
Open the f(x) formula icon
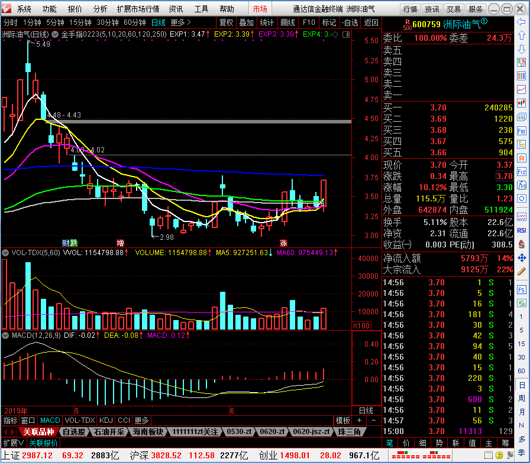521,185
